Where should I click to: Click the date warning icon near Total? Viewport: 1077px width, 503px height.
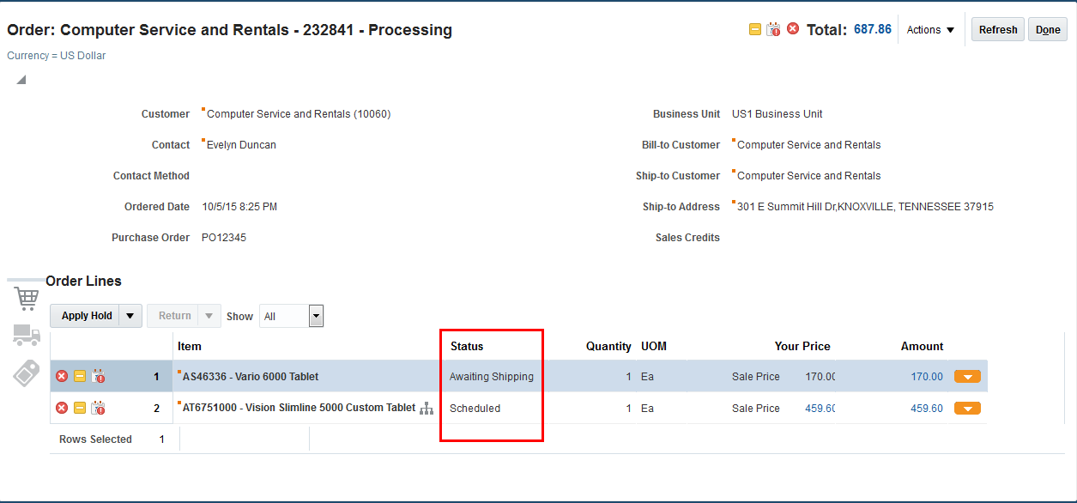coord(773,28)
